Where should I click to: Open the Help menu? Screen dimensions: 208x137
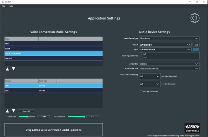[11, 6]
